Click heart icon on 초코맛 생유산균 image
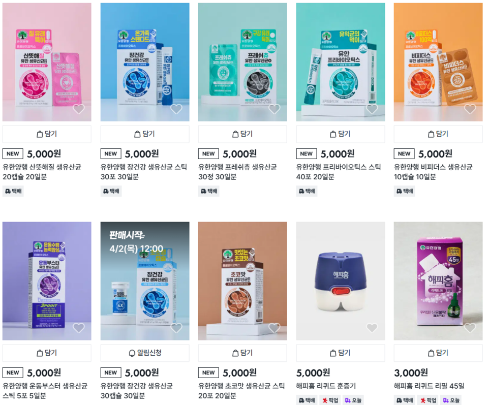Viewport: 488px width, 405px height. pos(274,328)
